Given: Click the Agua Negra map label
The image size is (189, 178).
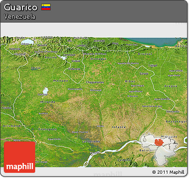Looking at the screenshot, I should pyautogui.click(x=137, y=85).
